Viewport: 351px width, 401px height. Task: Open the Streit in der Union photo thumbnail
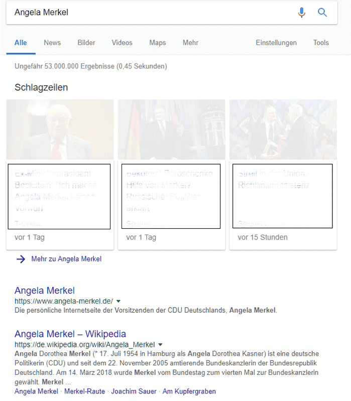(x=283, y=129)
